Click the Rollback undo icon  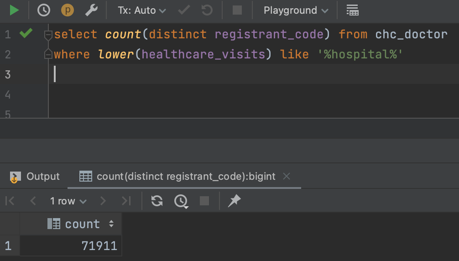point(207,10)
